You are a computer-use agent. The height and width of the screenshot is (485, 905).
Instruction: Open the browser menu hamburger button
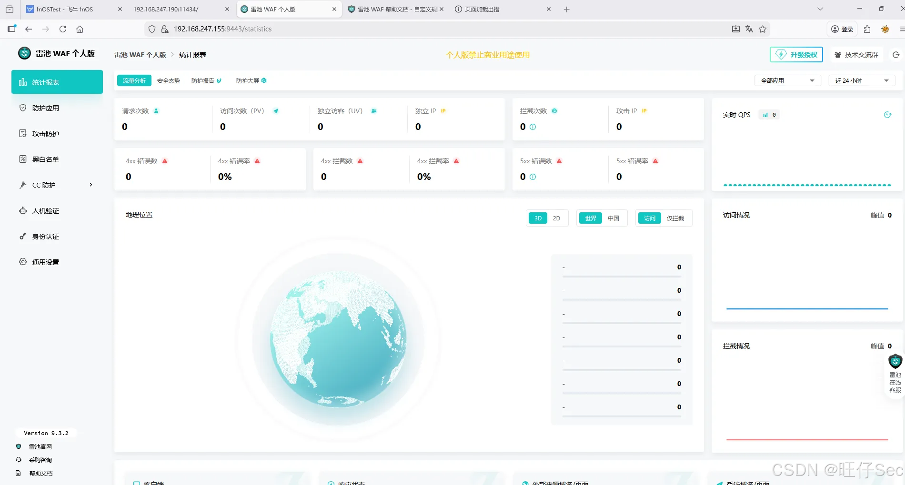tap(902, 29)
